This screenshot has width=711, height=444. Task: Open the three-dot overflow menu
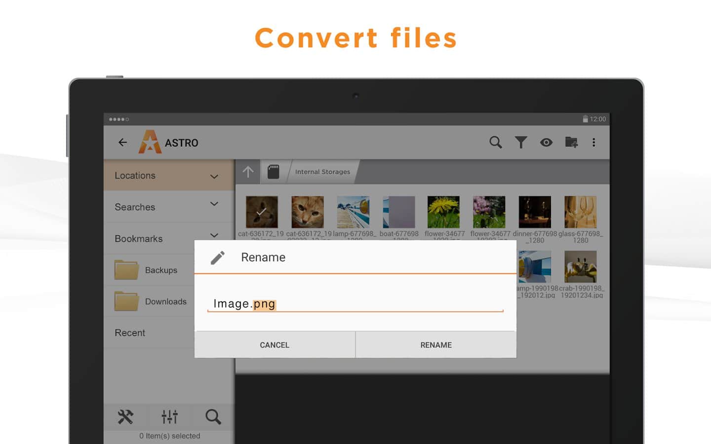(x=593, y=143)
